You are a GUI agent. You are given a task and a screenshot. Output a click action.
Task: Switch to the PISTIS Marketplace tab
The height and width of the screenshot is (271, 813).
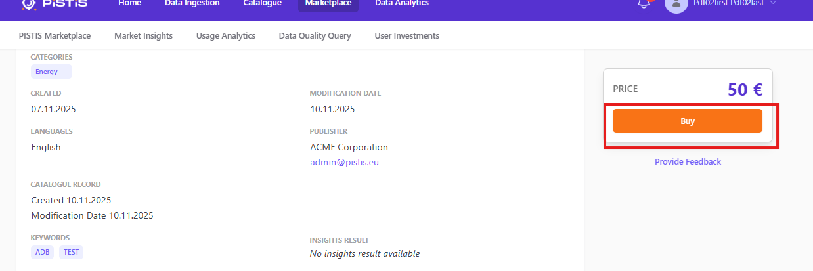[55, 36]
